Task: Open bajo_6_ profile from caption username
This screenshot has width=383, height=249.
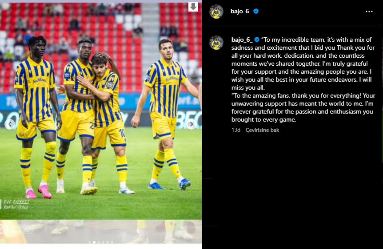Action: pos(242,40)
